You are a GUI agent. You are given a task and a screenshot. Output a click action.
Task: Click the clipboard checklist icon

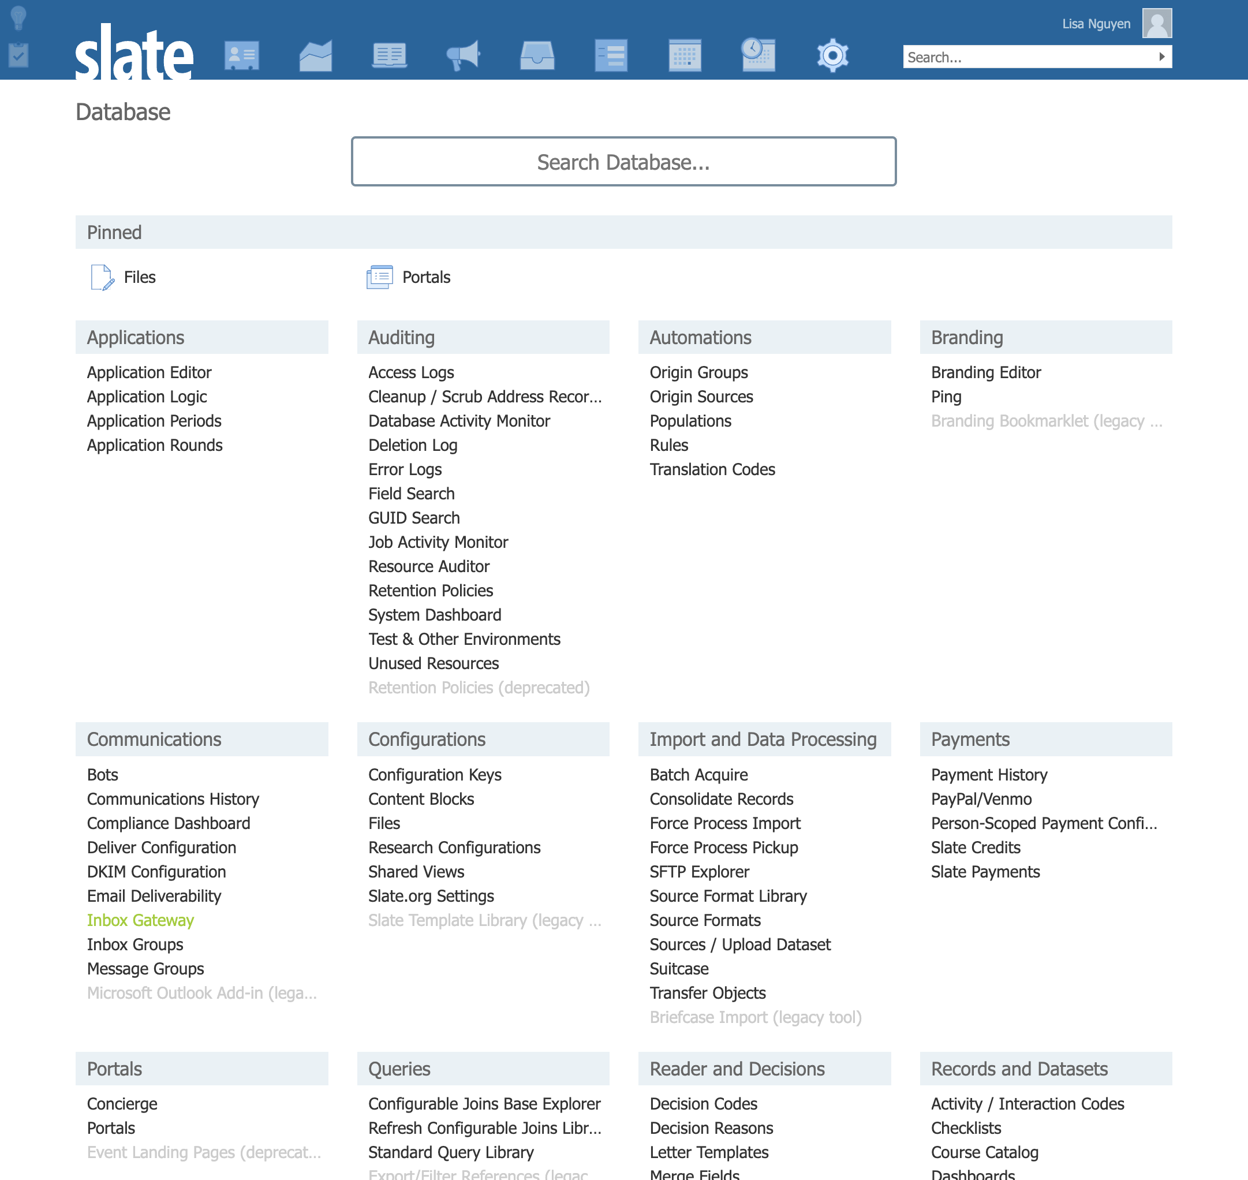[19, 55]
